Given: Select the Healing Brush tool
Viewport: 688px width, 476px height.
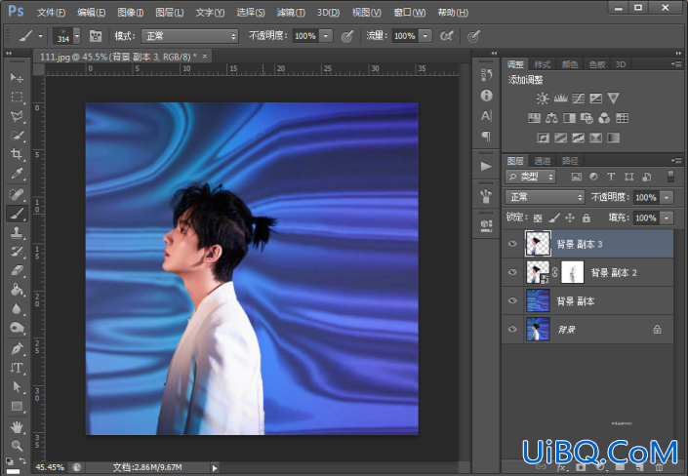Looking at the screenshot, I should click(x=17, y=194).
